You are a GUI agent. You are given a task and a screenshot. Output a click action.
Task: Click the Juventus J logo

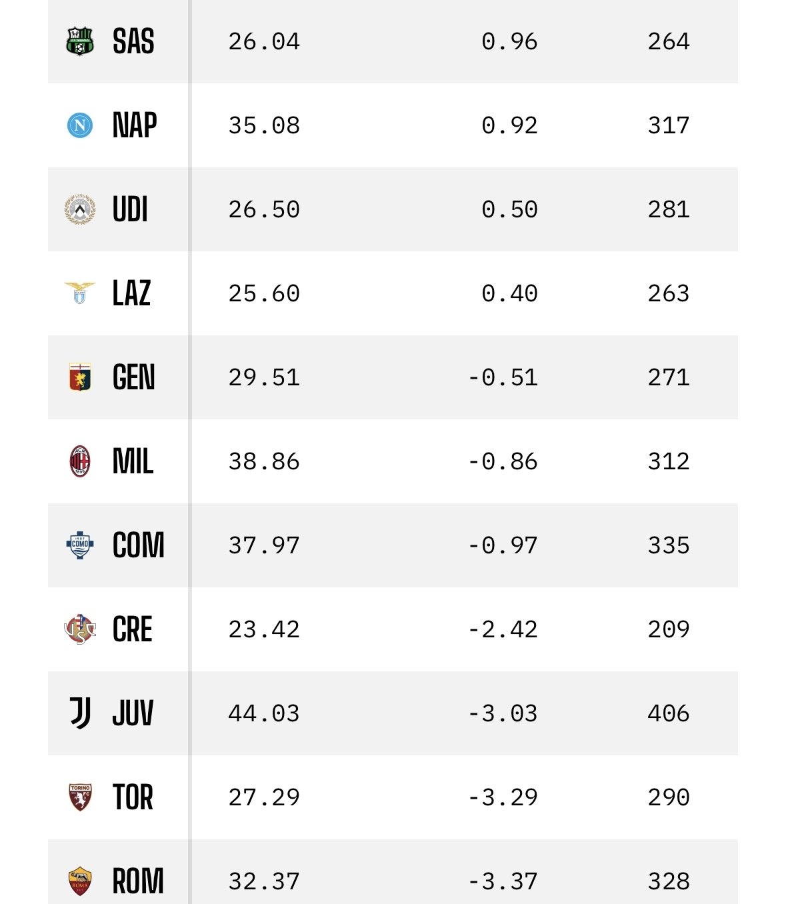pyautogui.click(x=80, y=713)
